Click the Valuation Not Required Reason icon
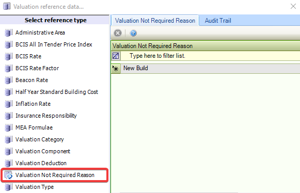 pos(8,175)
